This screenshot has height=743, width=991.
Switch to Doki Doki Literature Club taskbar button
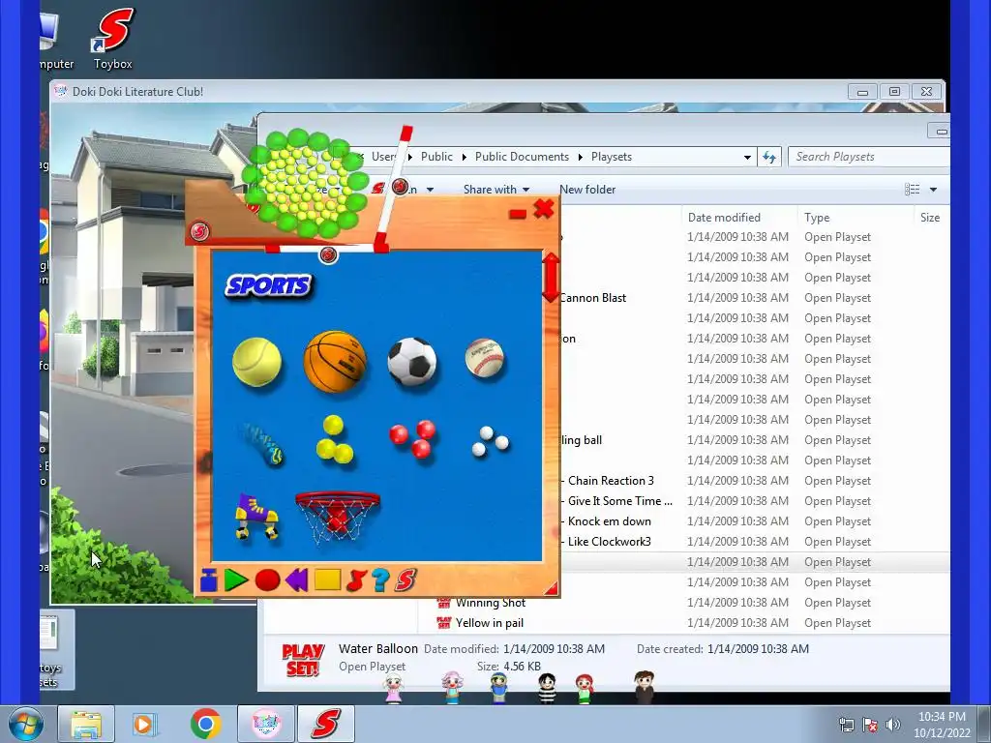tap(266, 724)
